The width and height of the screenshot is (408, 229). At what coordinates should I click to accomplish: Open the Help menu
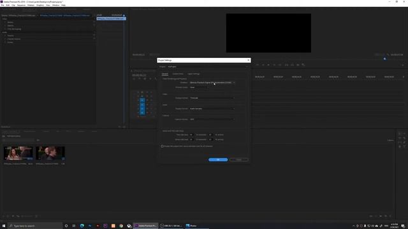(64, 5)
